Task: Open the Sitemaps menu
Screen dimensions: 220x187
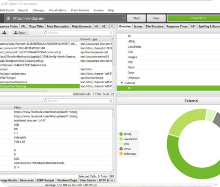Action: point(38,10)
